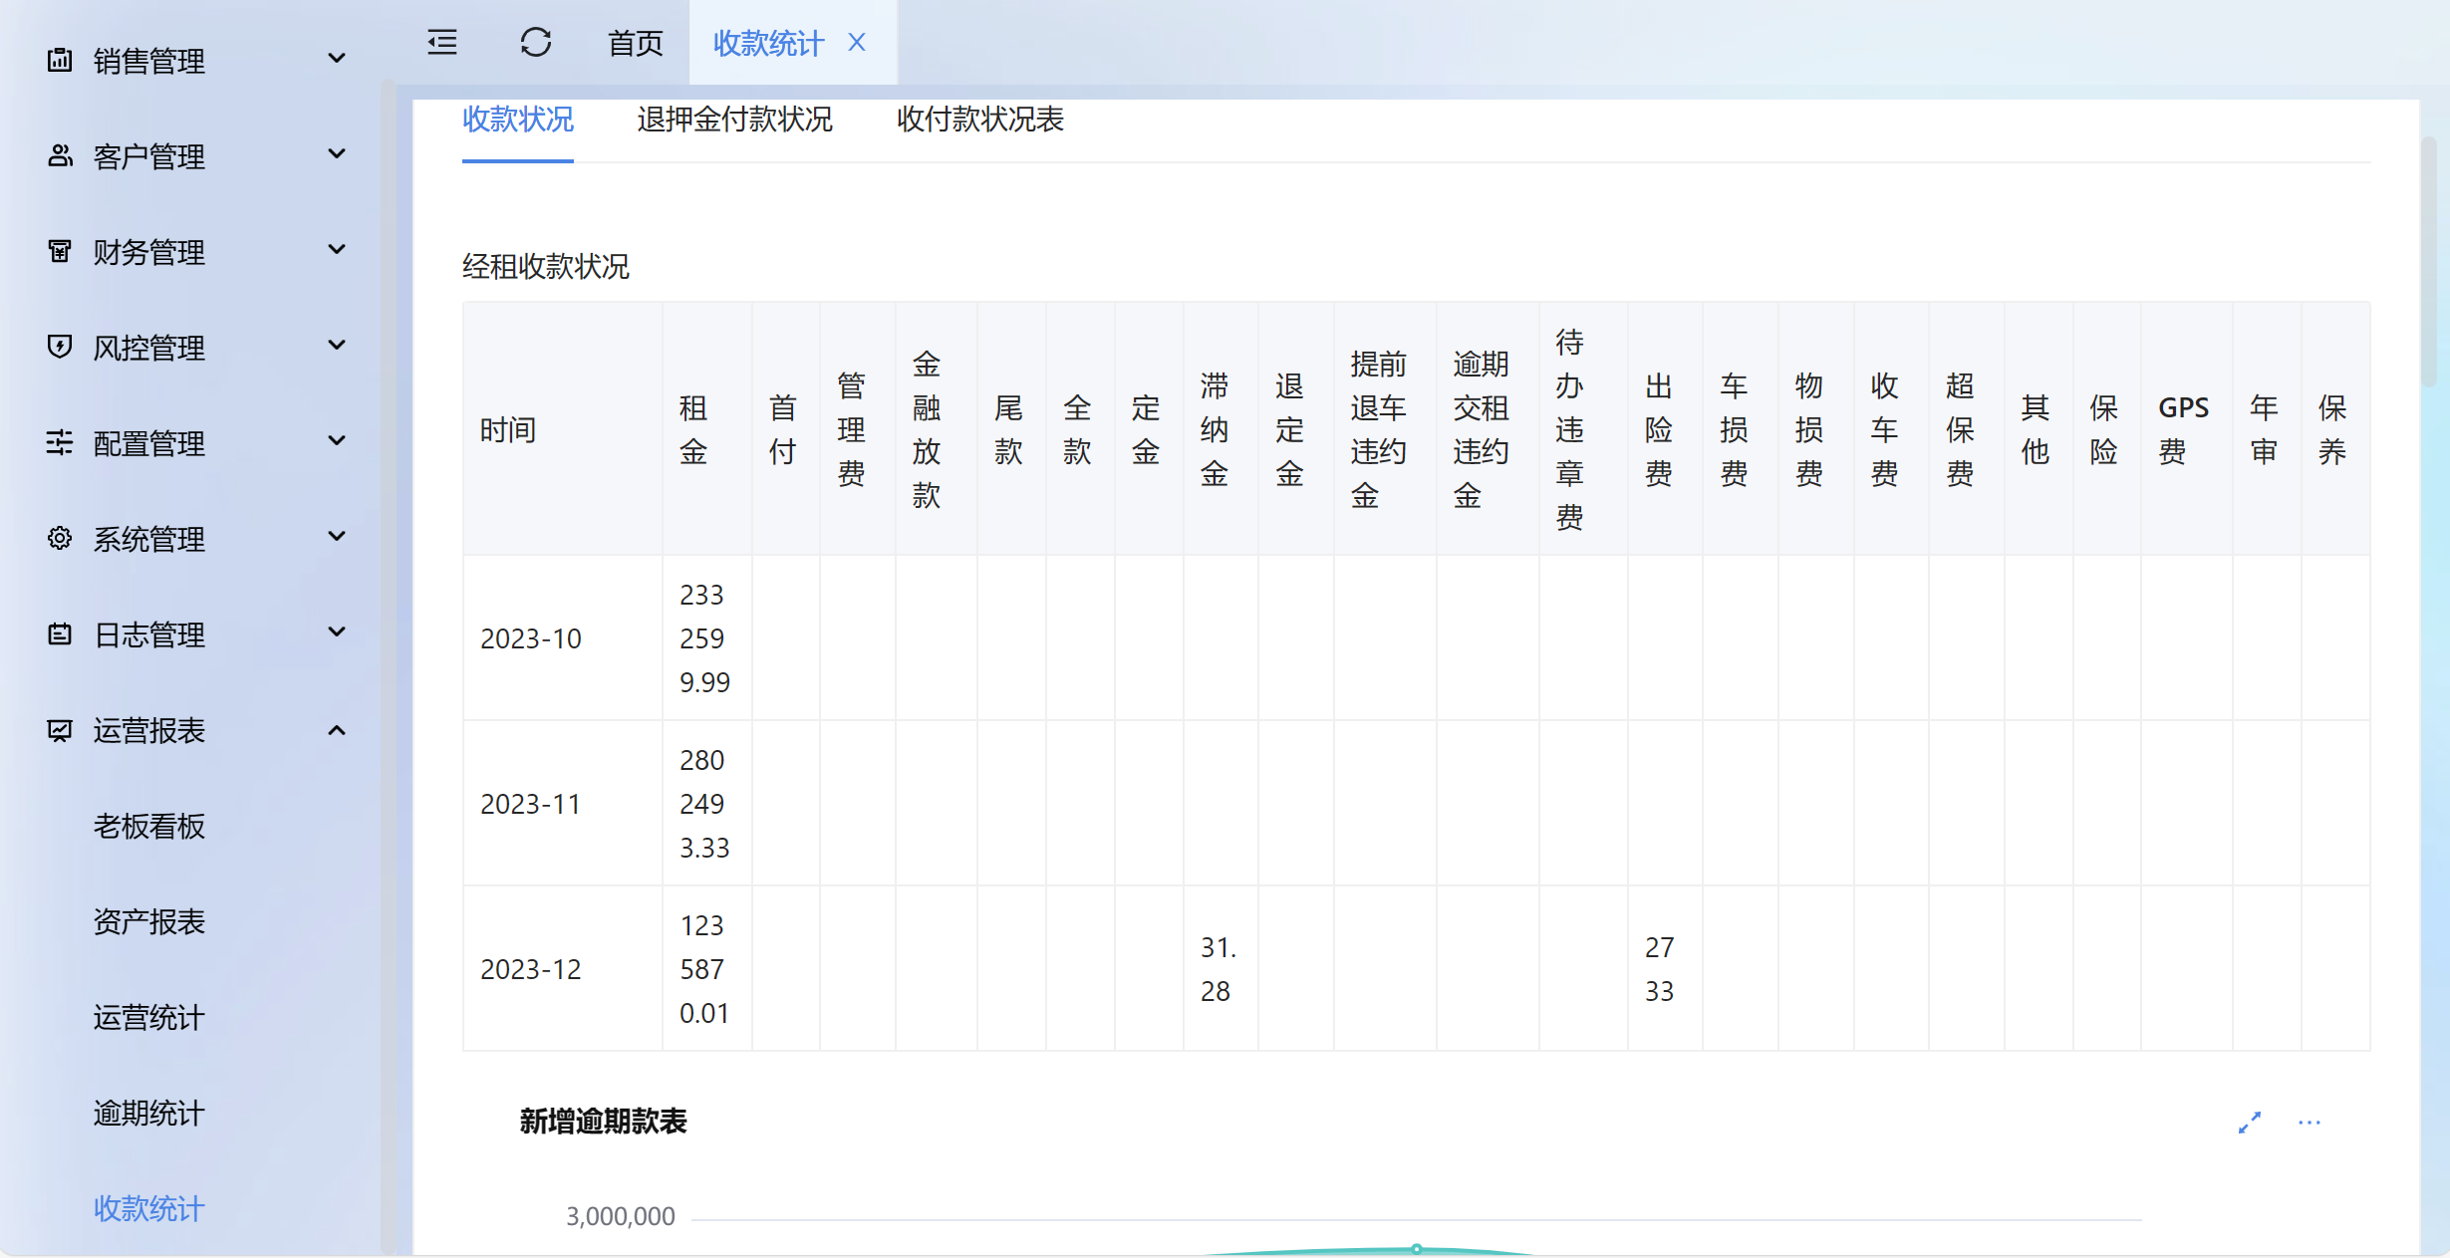Open 资产报表 in the sidebar
The height and width of the screenshot is (1258, 2450).
coord(149,921)
